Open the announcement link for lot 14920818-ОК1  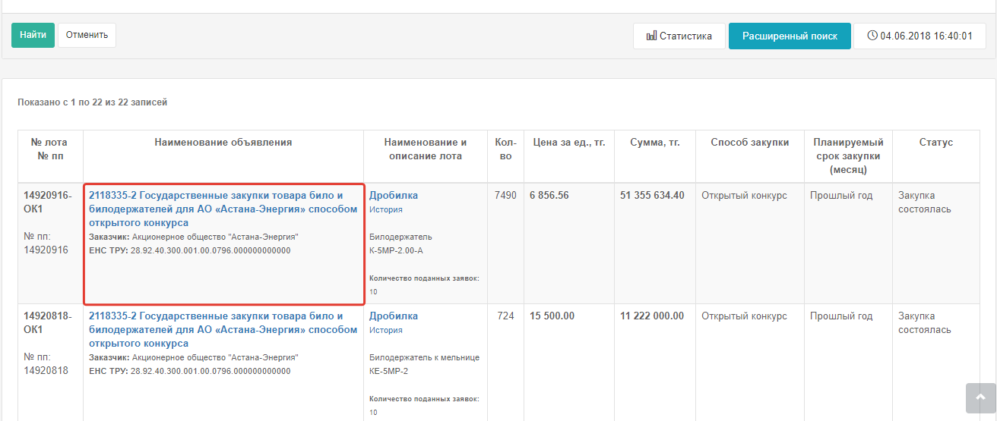pos(223,329)
